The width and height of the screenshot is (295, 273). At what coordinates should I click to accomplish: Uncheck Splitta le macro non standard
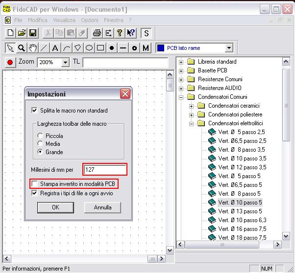(34, 110)
